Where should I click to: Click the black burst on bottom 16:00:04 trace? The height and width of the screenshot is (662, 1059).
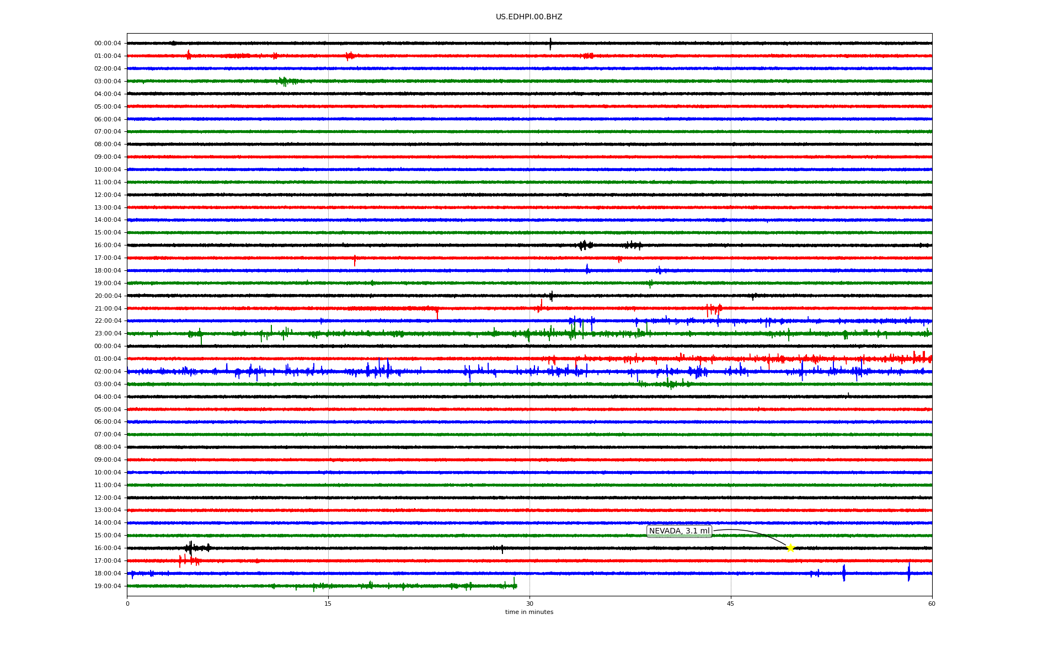point(191,548)
